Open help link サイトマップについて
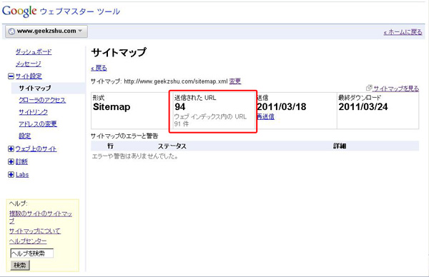The height and width of the screenshot is (277, 429). click(x=35, y=231)
